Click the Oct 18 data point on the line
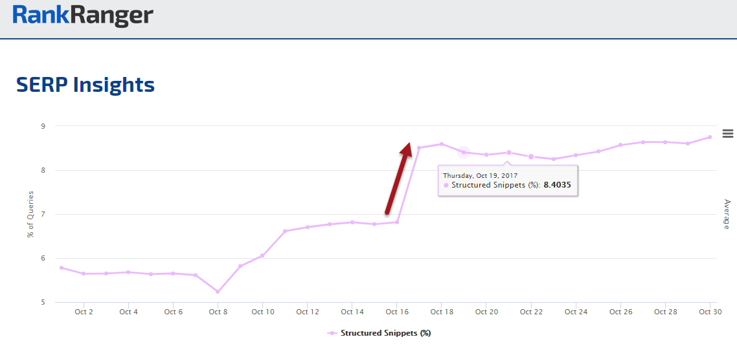Screen dimensions: 737x346 click(x=441, y=144)
